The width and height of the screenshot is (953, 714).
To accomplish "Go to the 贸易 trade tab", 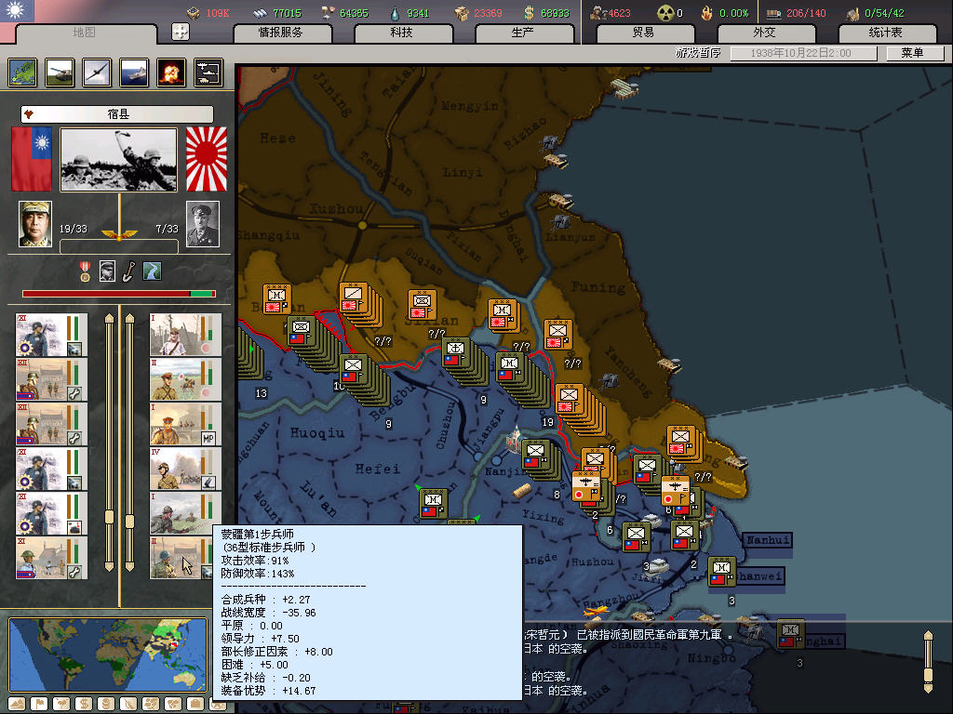I will 644,33.
